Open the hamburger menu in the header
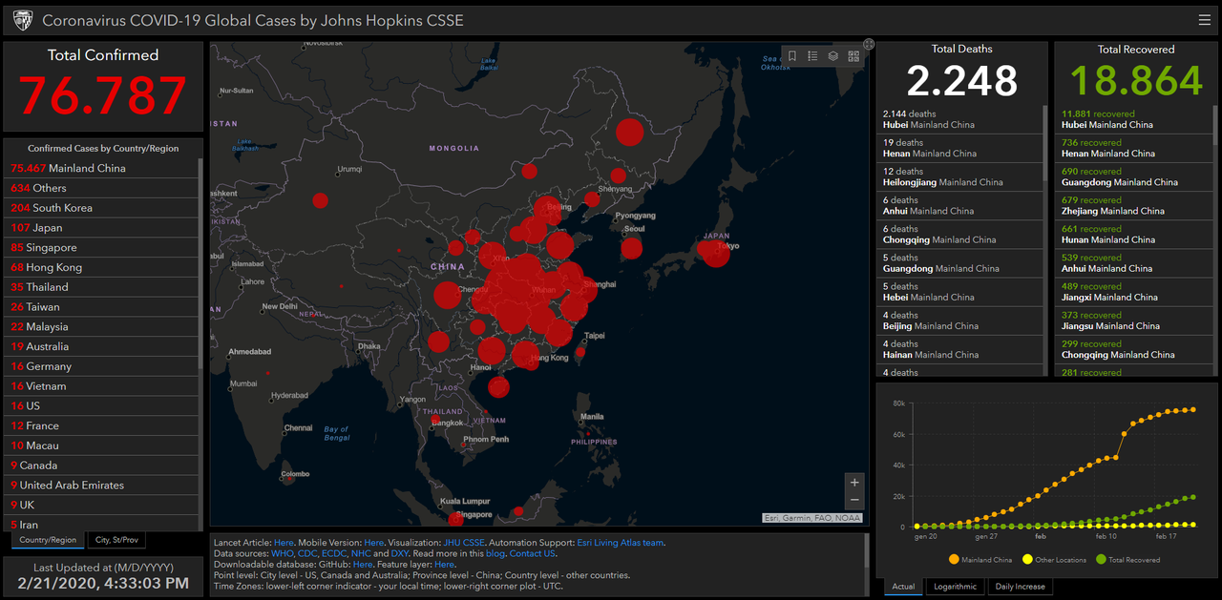This screenshot has width=1222, height=600. pos(1205,20)
